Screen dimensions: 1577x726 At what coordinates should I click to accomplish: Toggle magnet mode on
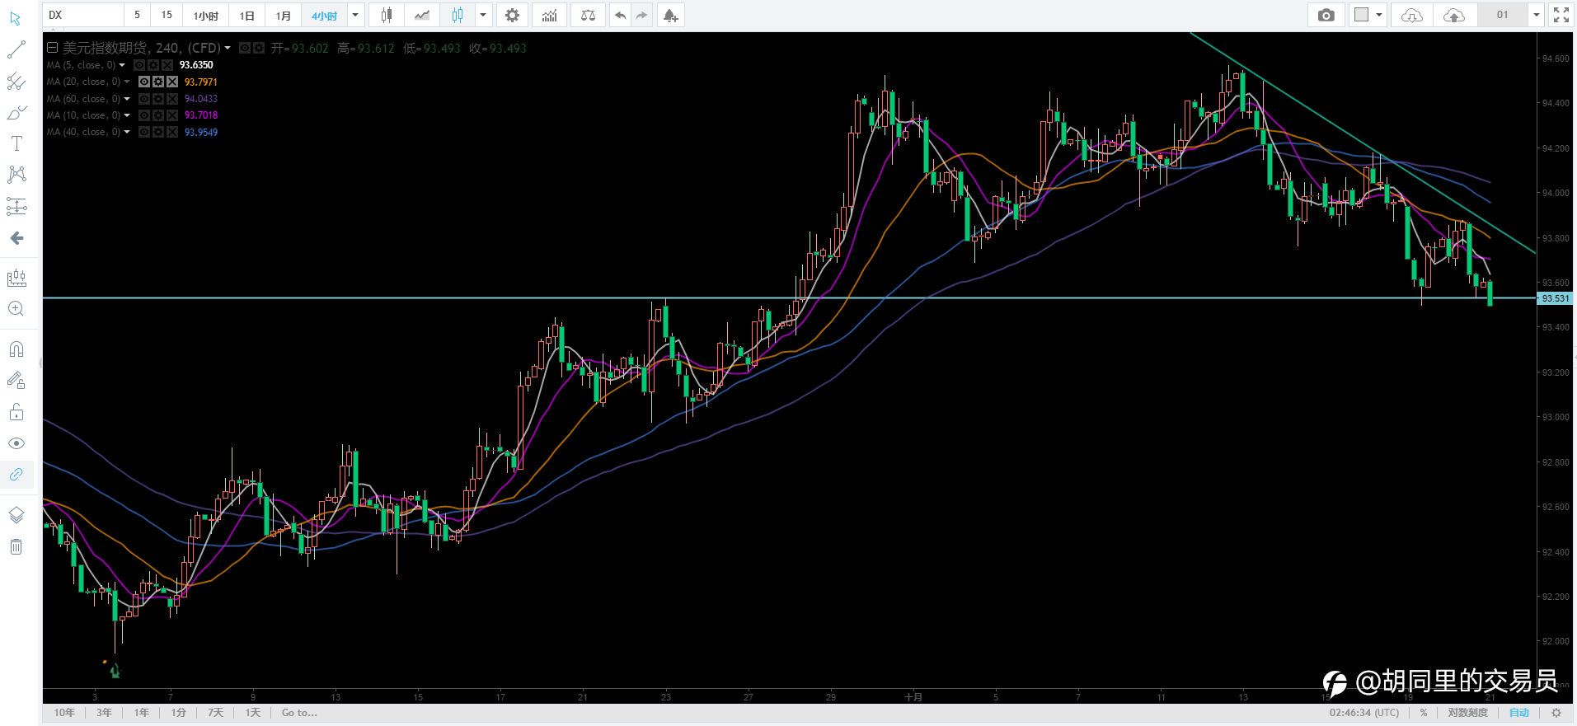click(x=16, y=349)
